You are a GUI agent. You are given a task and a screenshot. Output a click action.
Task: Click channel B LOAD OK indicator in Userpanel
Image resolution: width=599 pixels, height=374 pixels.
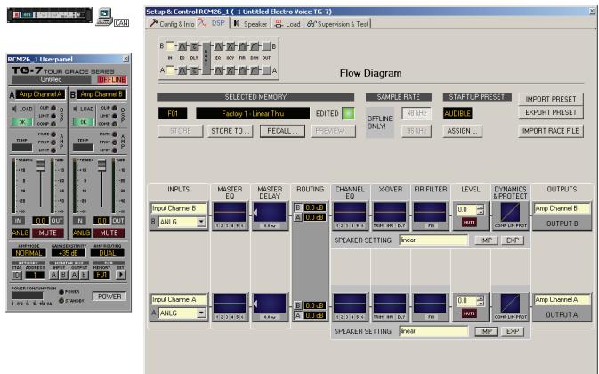pos(83,122)
